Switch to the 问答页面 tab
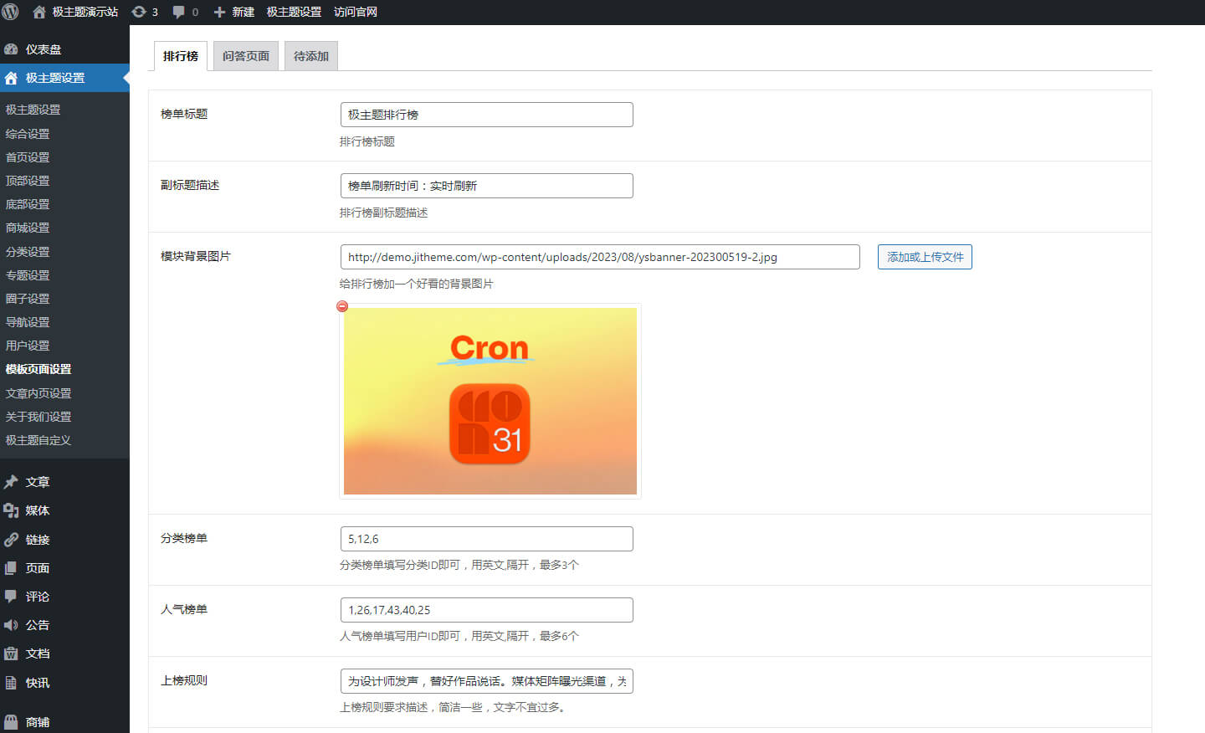Image resolution: width=1205 pixels, height=733 pixels. (246, 56)
